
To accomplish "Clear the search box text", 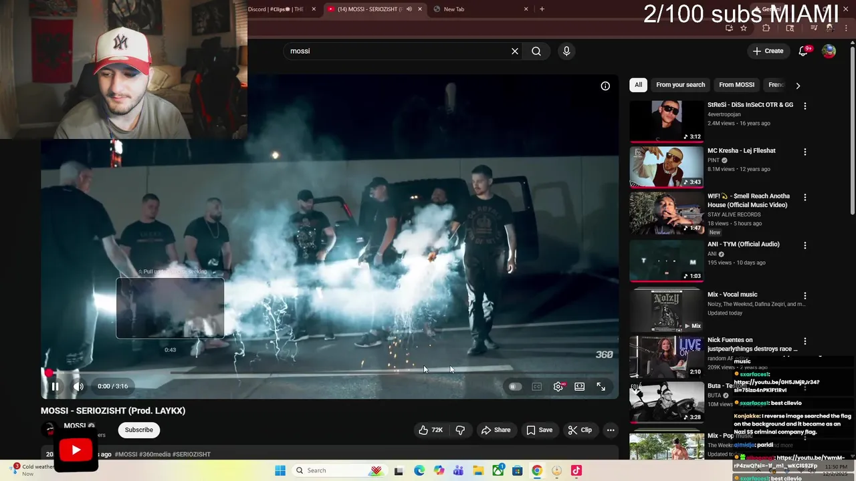I will point(515,51).
